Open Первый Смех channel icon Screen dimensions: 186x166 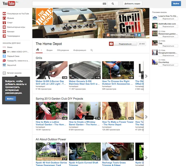click(4, 56)
